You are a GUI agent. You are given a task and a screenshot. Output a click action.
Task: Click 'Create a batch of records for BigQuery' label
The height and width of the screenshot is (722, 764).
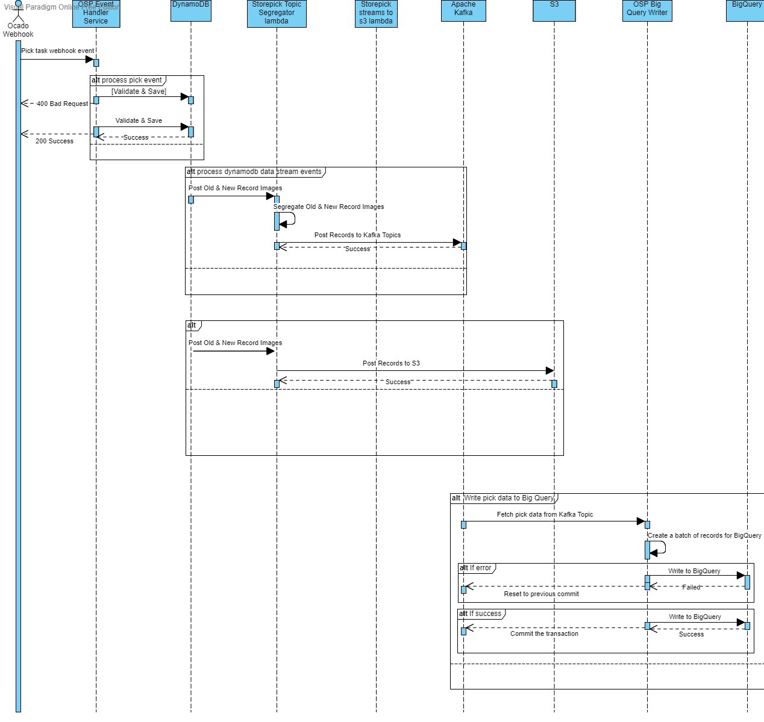(x=704, y=535)
